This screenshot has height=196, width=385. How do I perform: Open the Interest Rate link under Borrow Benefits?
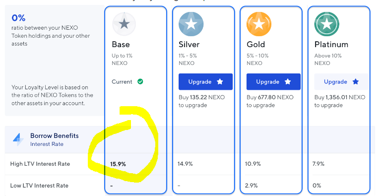(47, 144)
